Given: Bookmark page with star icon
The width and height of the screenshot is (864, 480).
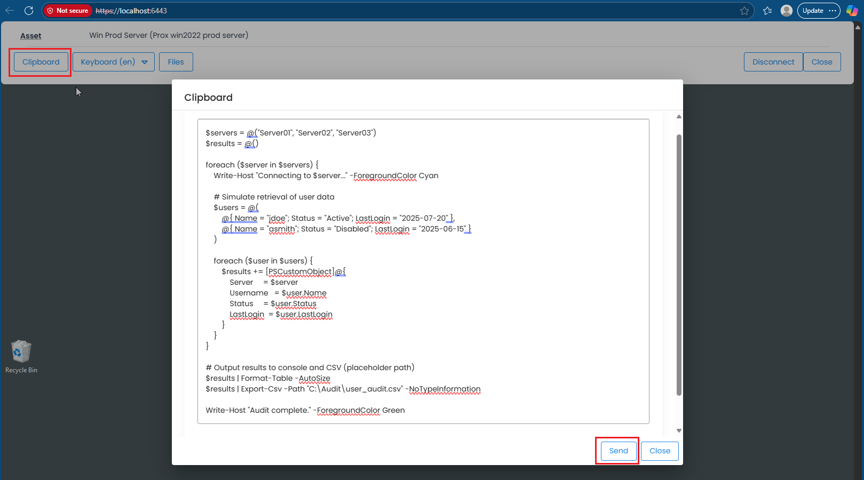Looking at the screenshot, I should [x=744, y=11].
